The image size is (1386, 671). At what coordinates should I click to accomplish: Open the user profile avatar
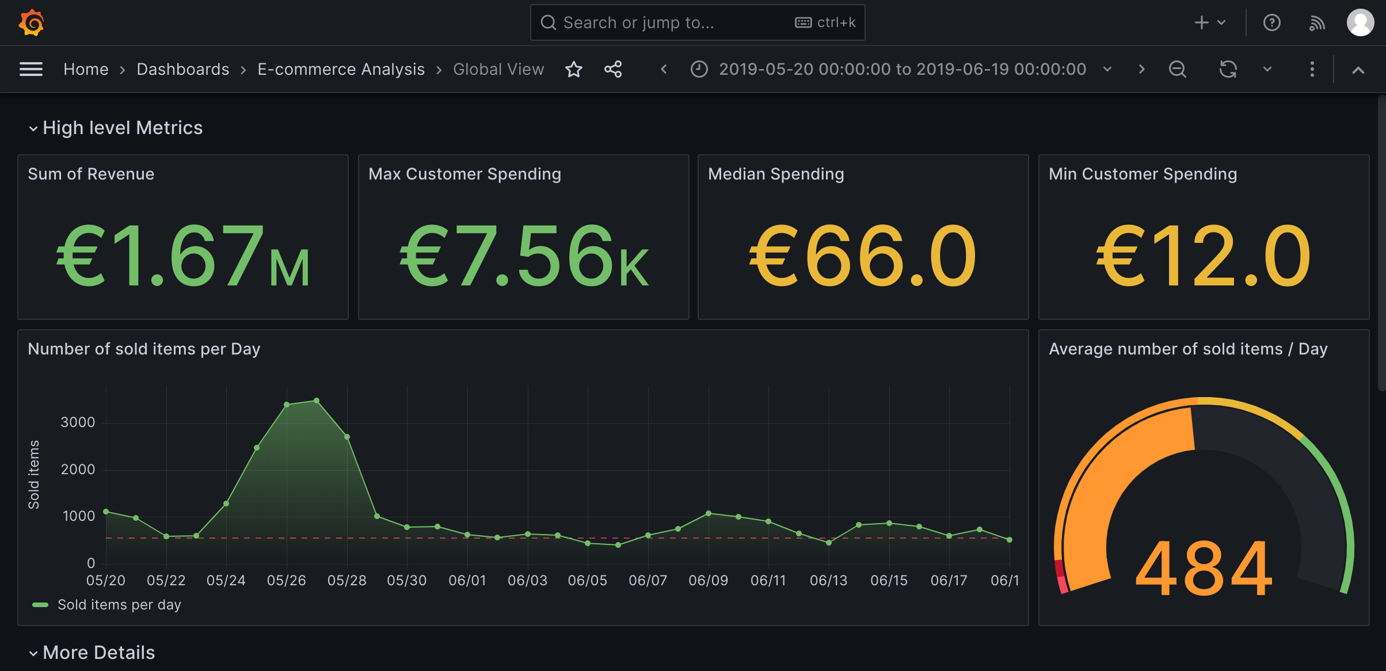point(1360,22)
